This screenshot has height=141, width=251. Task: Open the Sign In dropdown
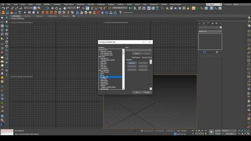click(214, 4)
